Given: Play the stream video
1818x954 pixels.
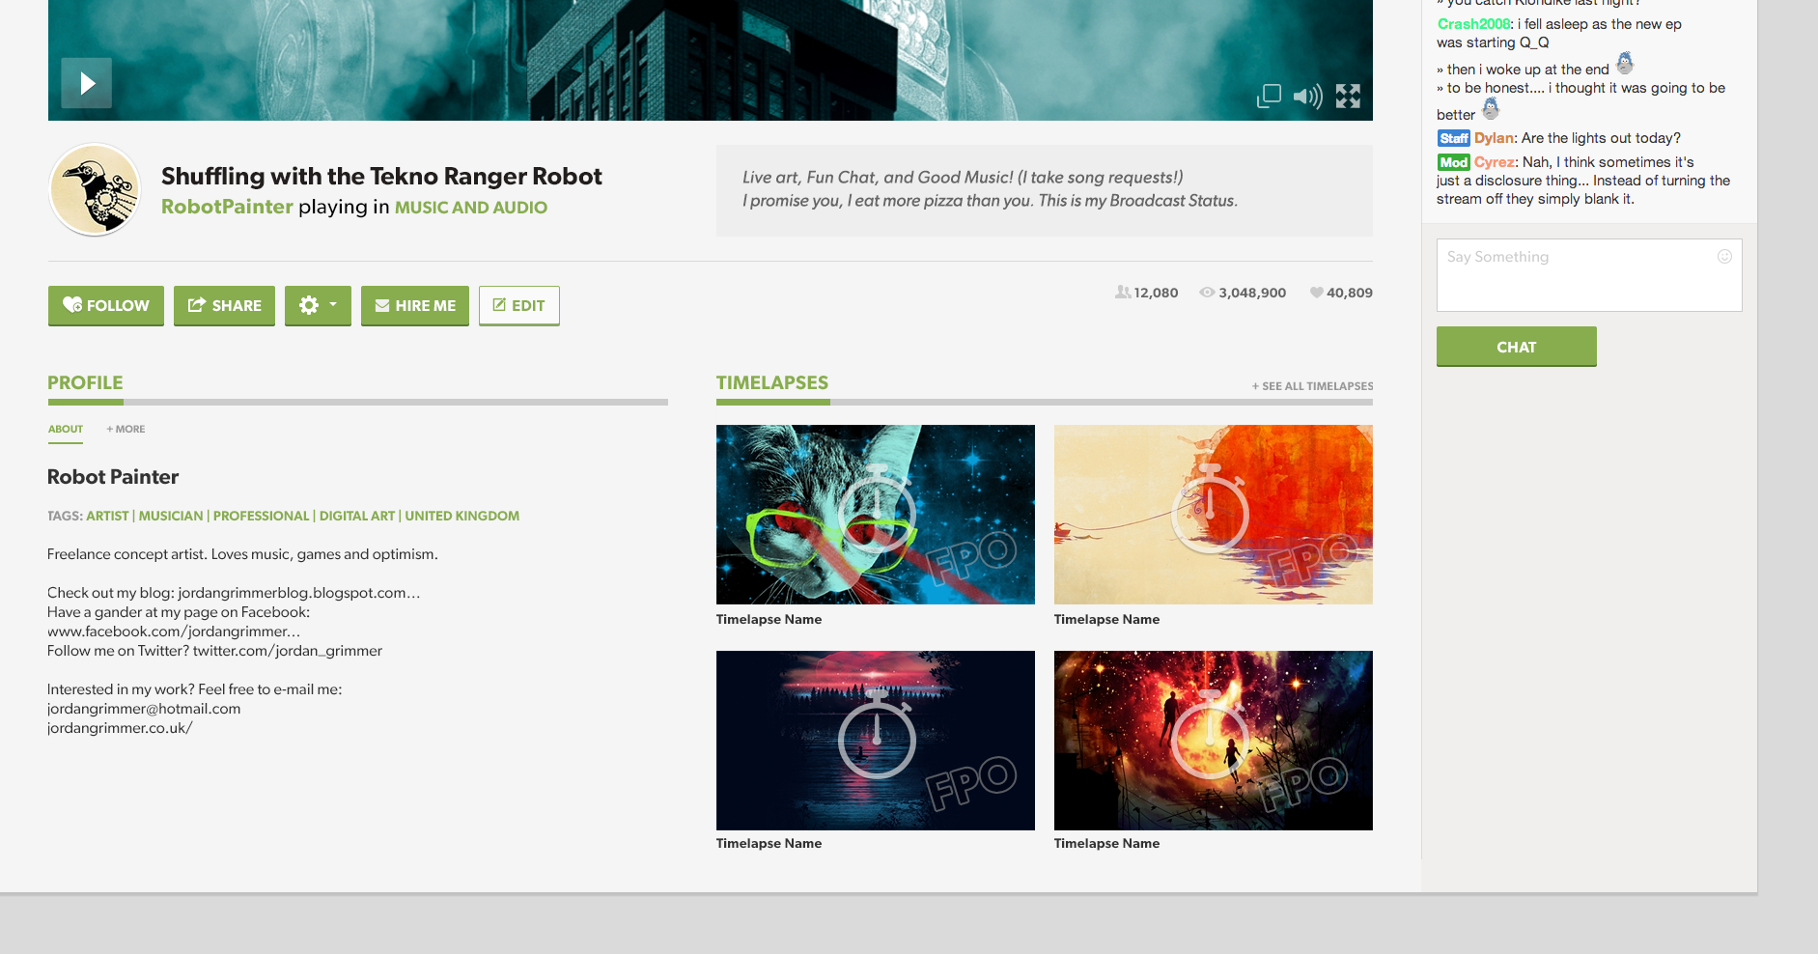Looking at the screenshot, I should pyautogui.click(x=87, y=83).
